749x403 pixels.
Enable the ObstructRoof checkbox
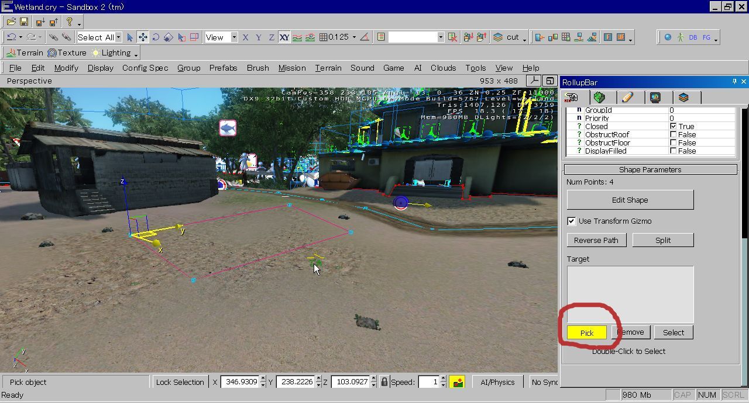pyautogui.click(x=673, y=134)
